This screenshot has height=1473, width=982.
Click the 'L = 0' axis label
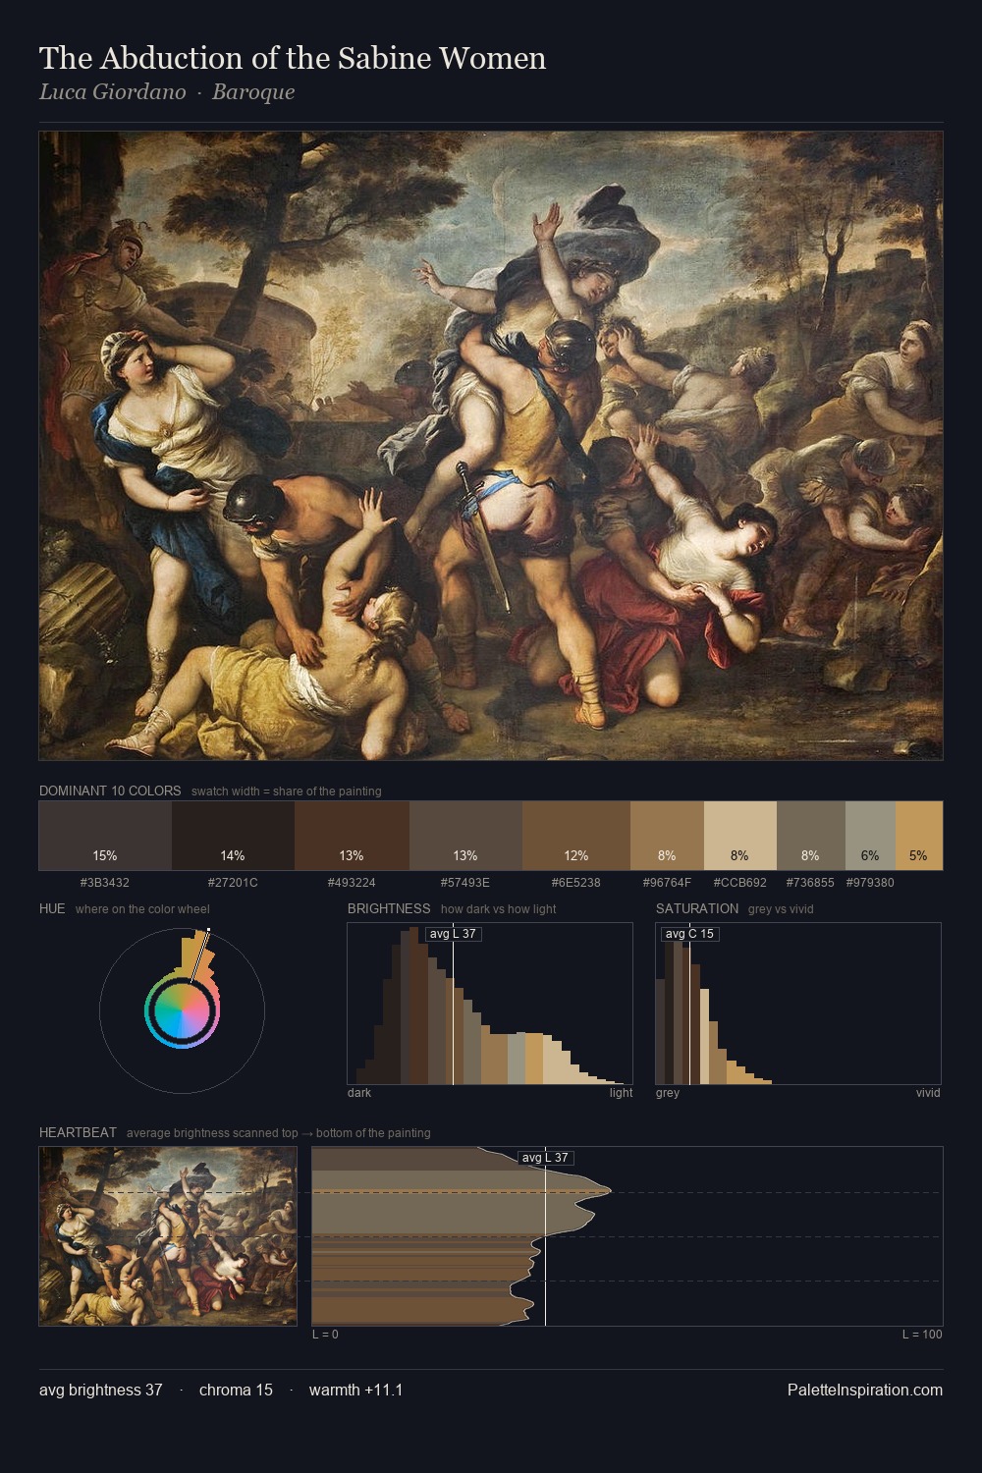(x=325, y=1335)
